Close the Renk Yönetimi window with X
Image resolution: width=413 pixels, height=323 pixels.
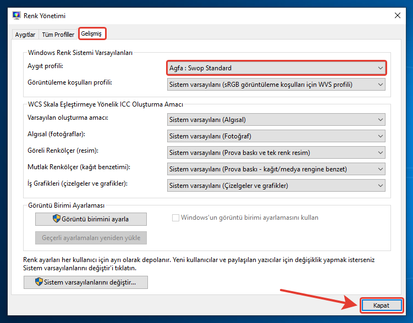pos(397,16)
